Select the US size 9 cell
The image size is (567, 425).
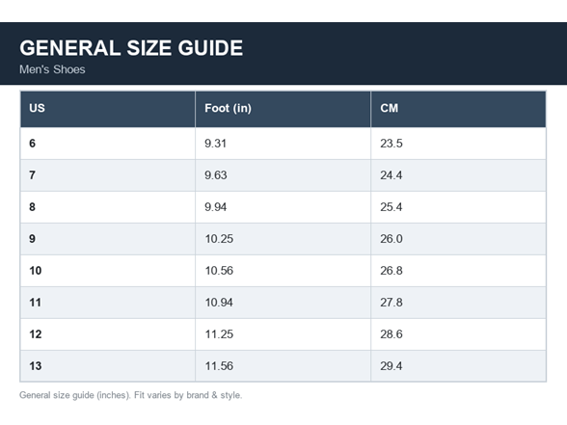tap(108, 239)
